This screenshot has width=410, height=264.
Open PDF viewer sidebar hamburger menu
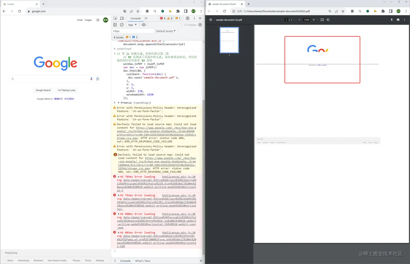[x=210, y=20]
